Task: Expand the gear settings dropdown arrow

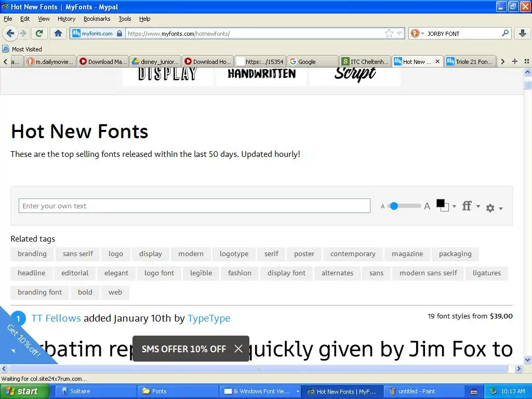Action: coord(501,208)
